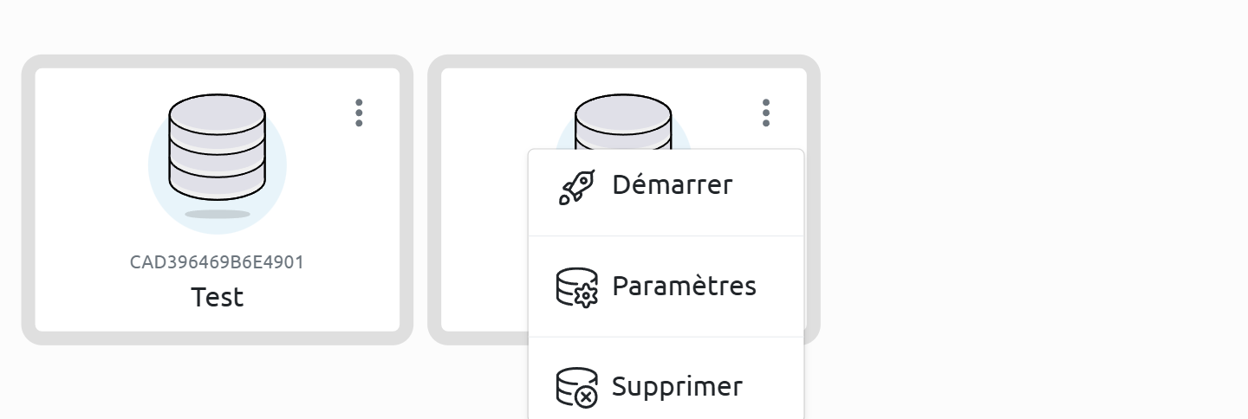Click the divider between Démarrer and Paramètres
This screenshot has width=1248, height=419.
[x=666, y=235]
